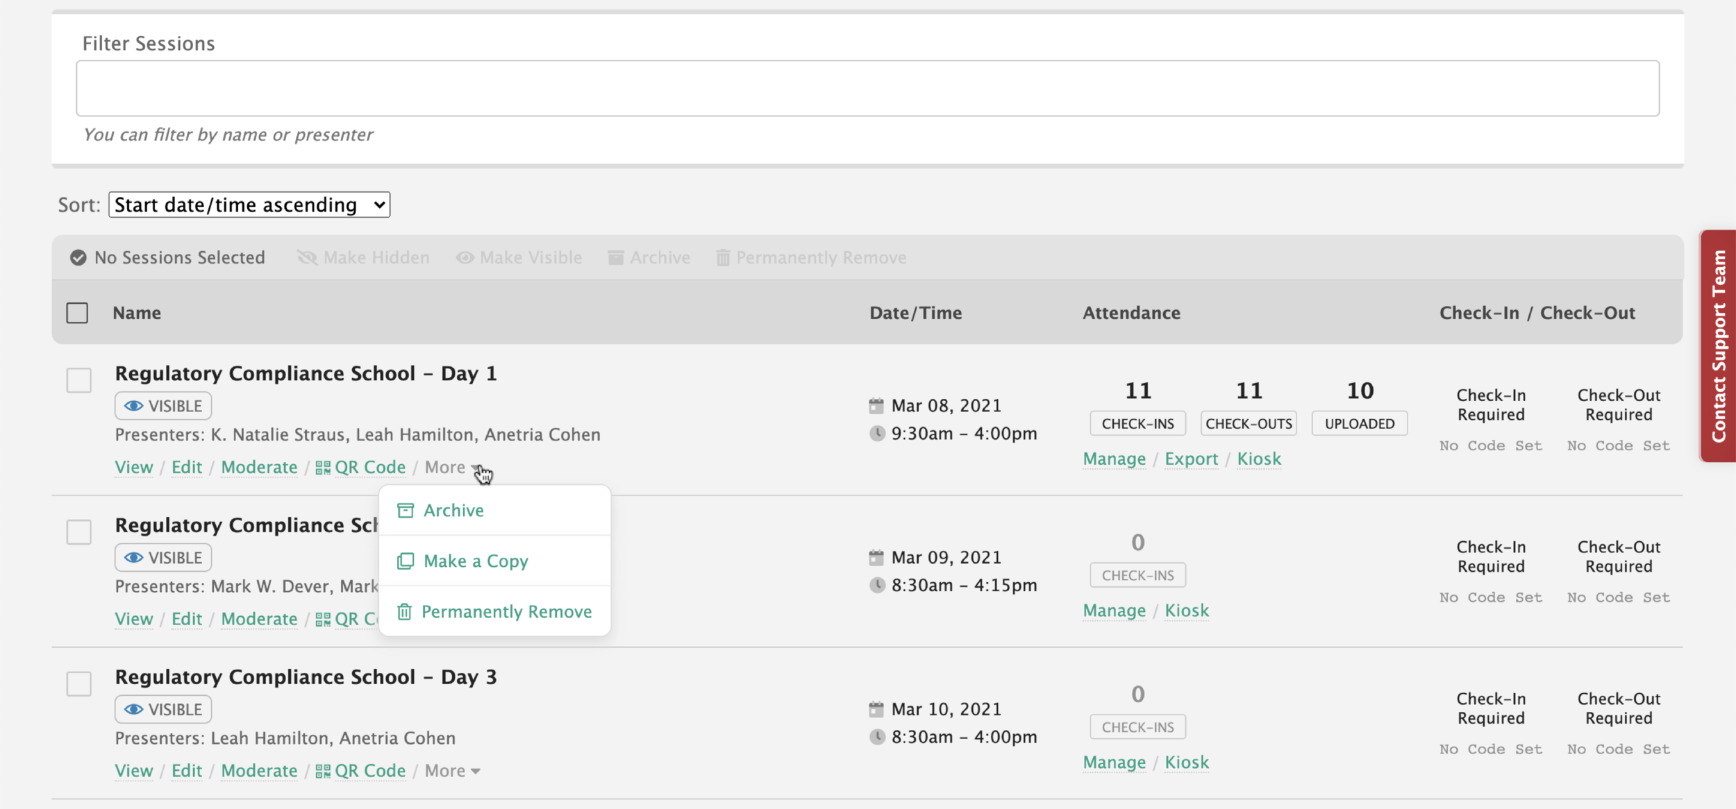1736x809 pixels.
Task: Click eye icon on Day 1 VISIBLE badge
Action: (x=133, y=406)
